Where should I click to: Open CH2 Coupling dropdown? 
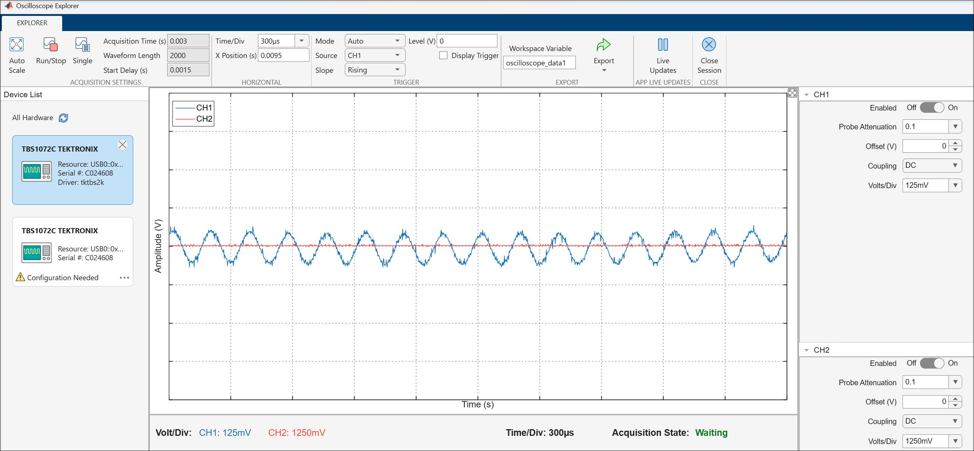click(x=932, y=421)
